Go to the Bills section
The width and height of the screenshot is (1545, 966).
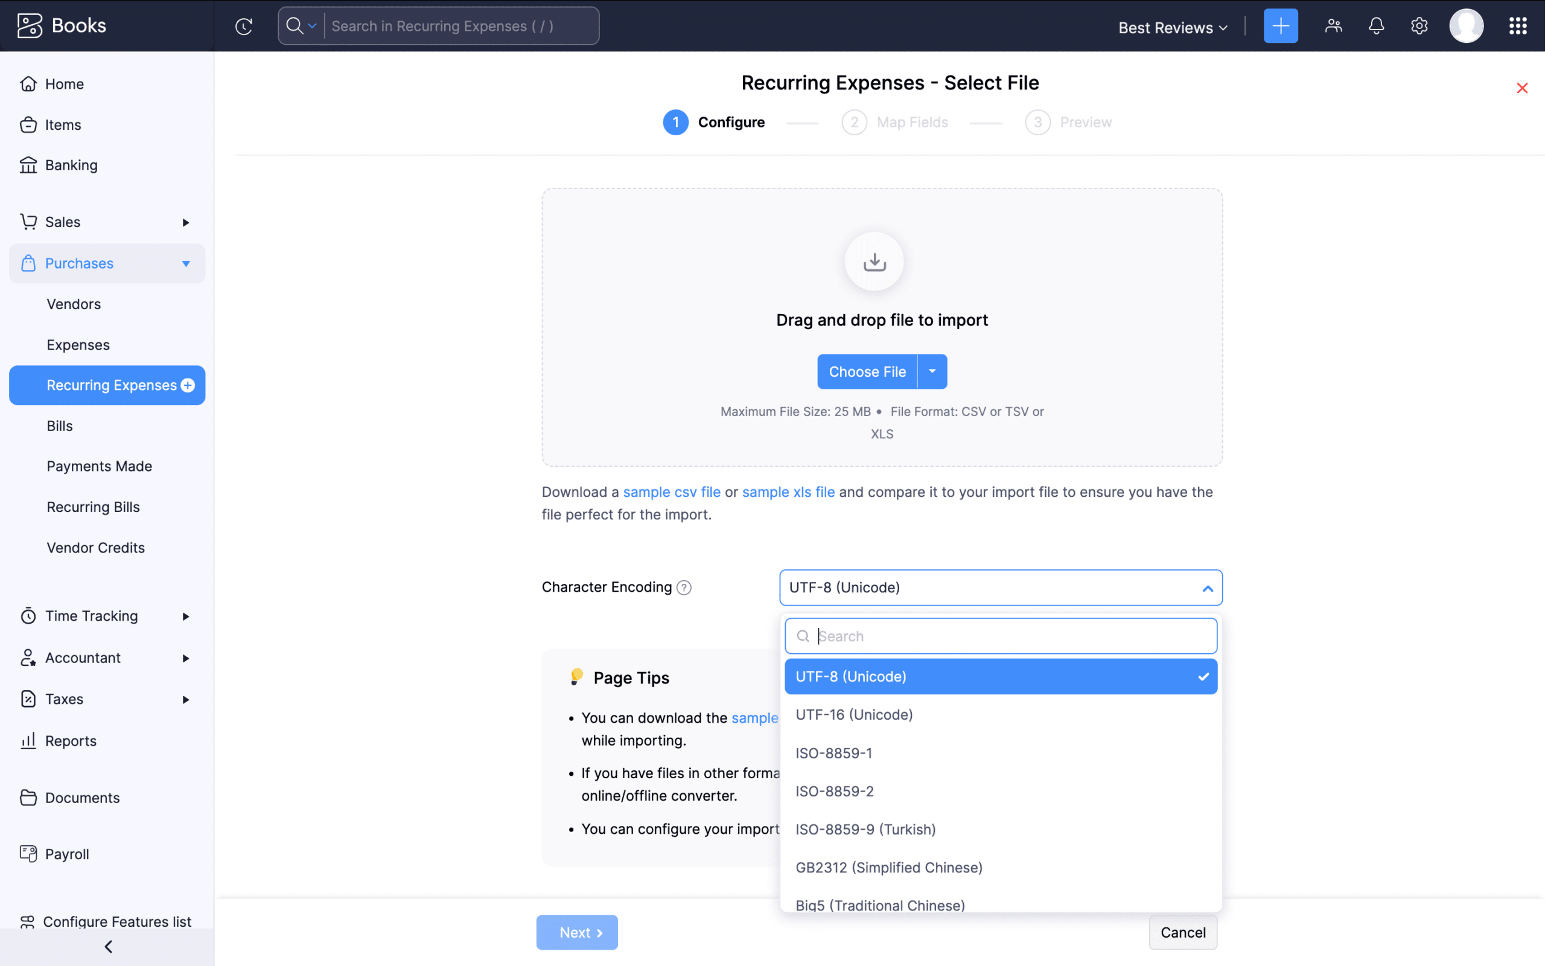(59, 426)
